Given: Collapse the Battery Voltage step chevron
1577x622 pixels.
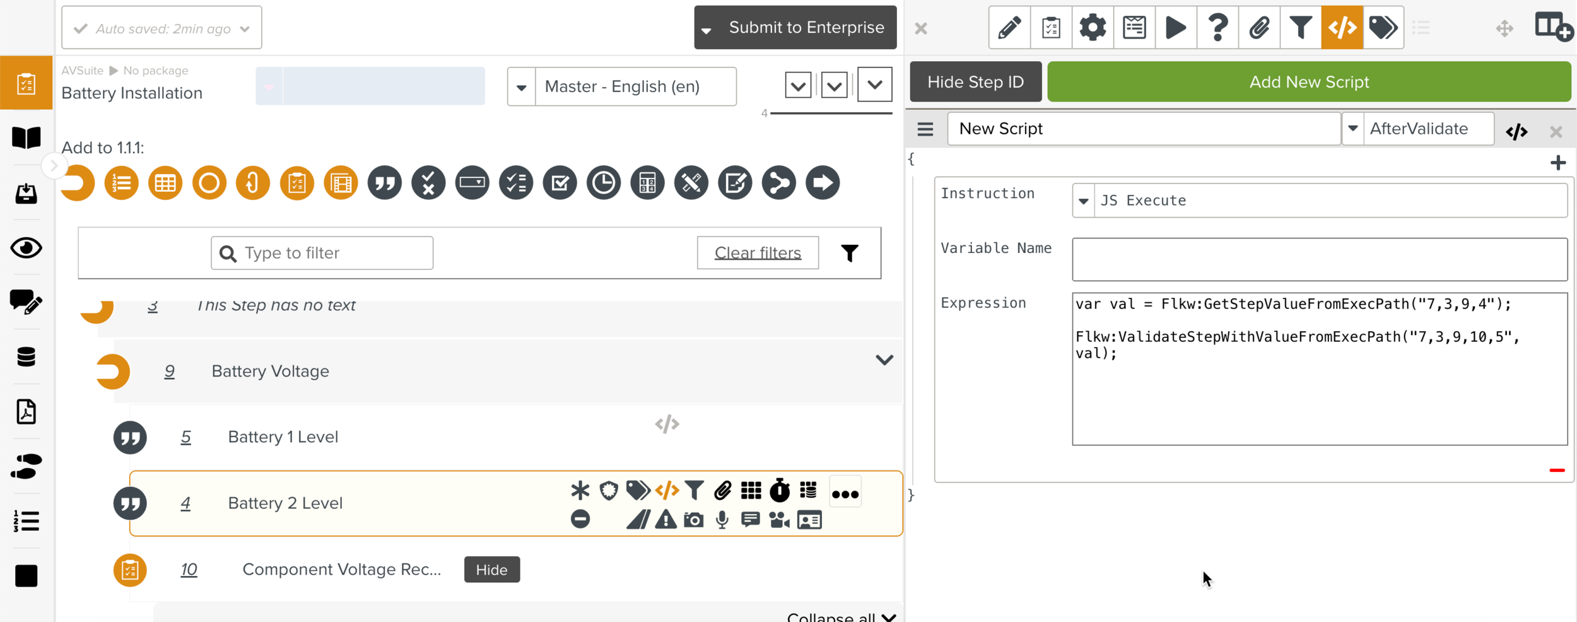Looking at the screenshot, I should (884, 360).
